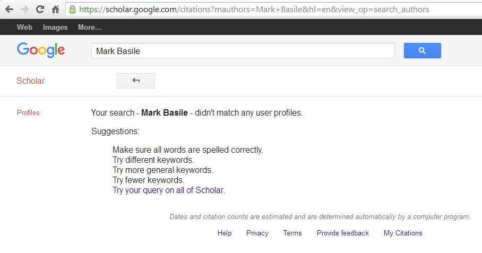482x253 pixels.
Task: Select the browser address bar URL
Action: coord(254,10)
